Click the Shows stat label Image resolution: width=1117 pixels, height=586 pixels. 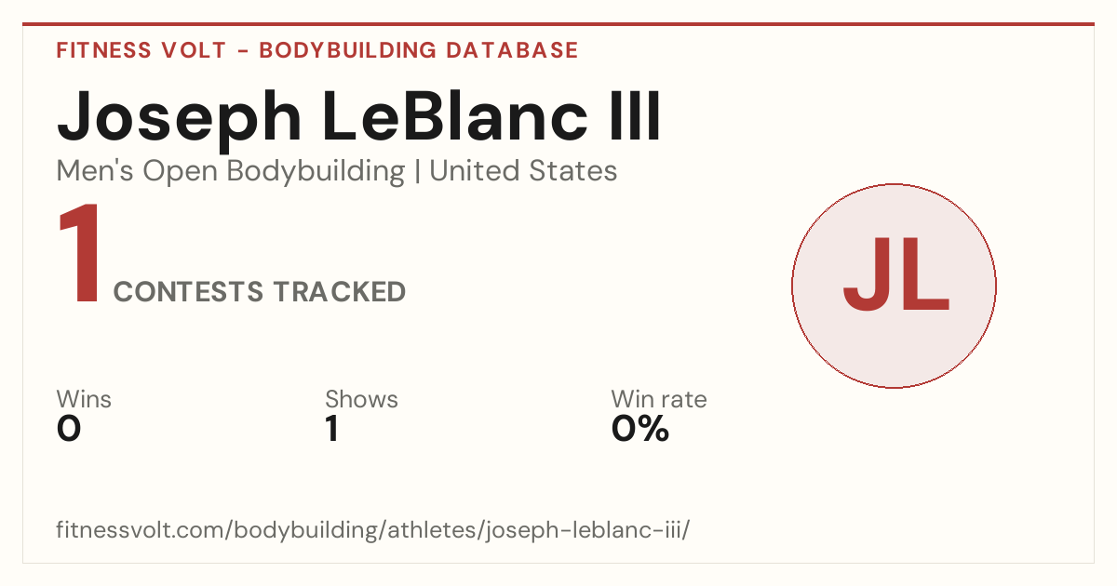coord(361,399)
